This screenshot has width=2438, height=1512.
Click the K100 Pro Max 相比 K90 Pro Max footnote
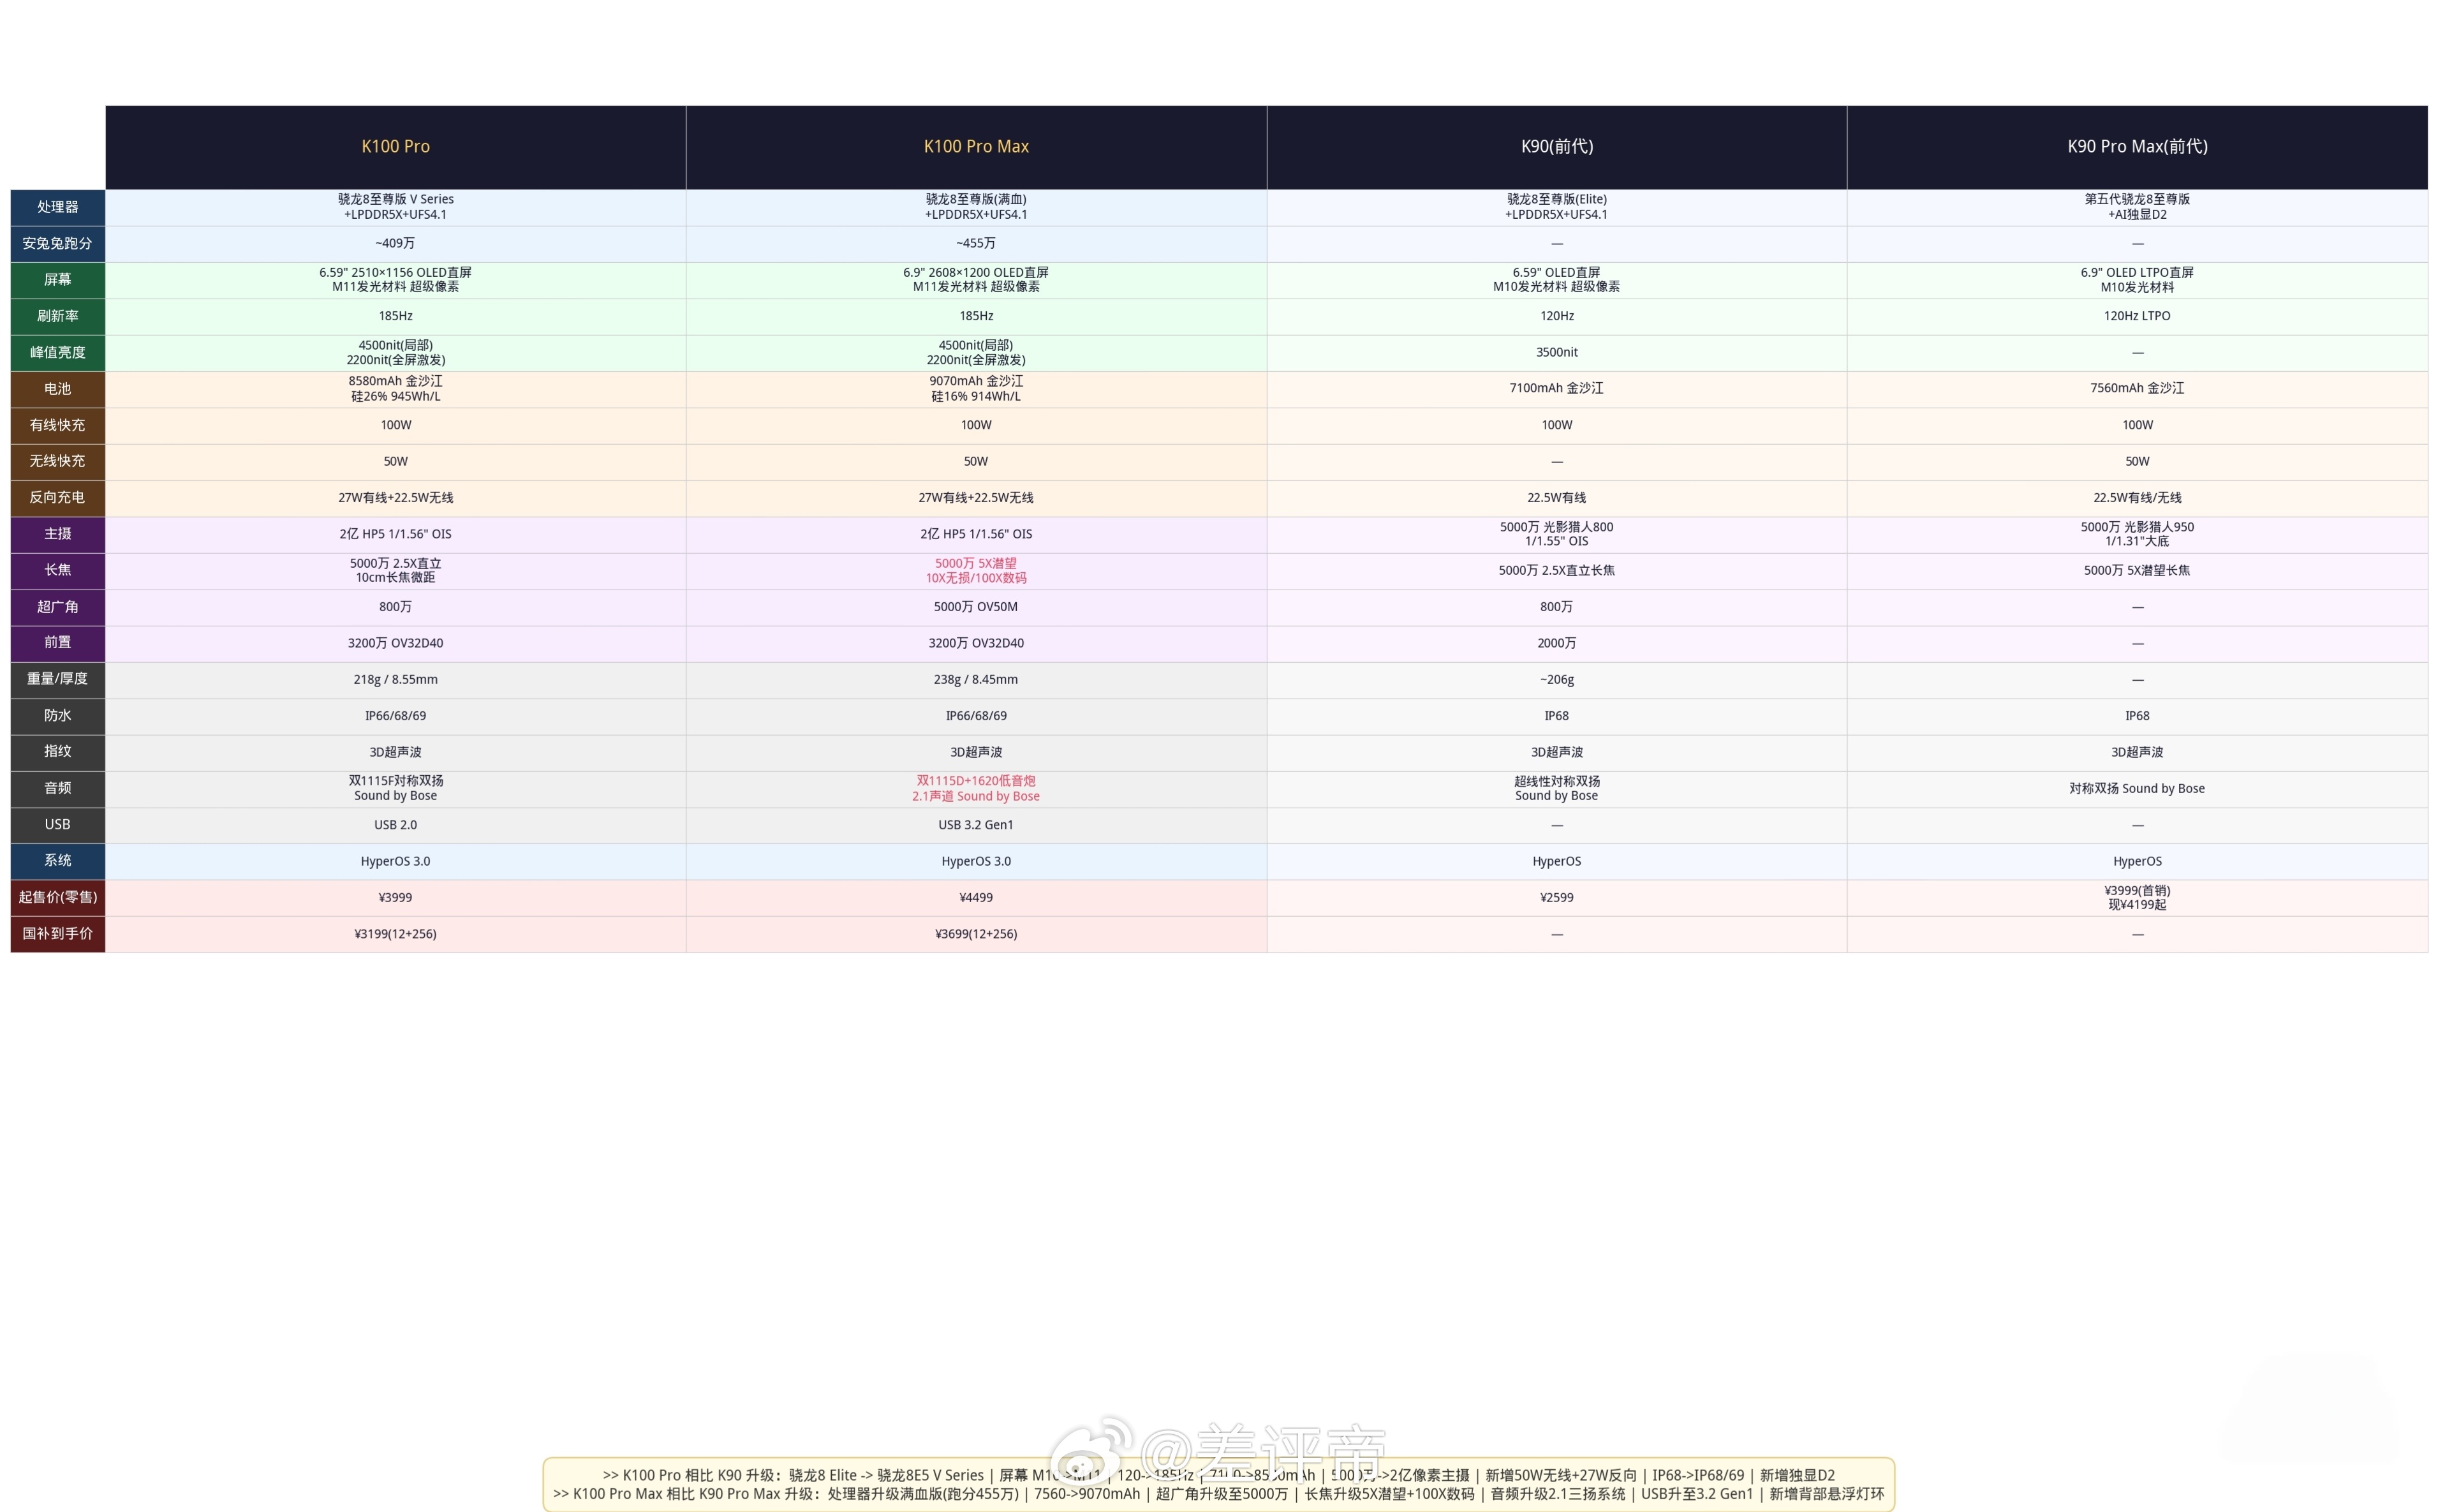(1218, 1494)
